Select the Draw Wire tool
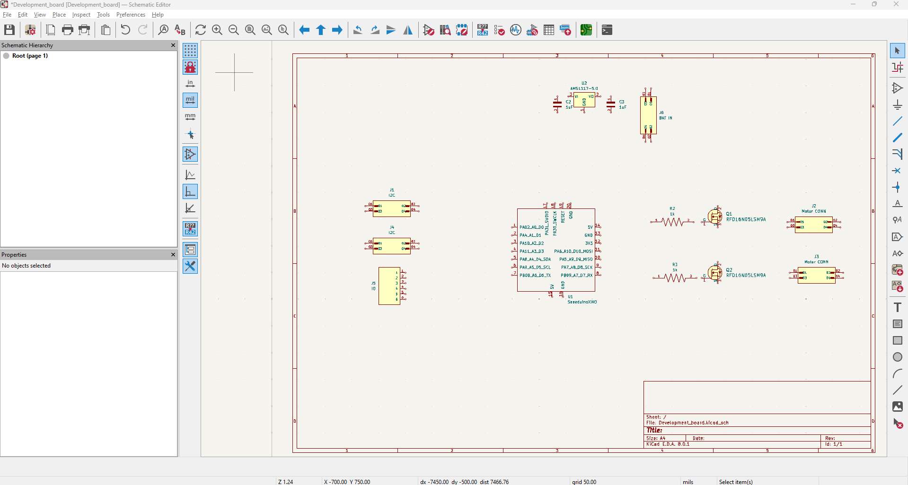908x485 pixels. tap(897, 121)
